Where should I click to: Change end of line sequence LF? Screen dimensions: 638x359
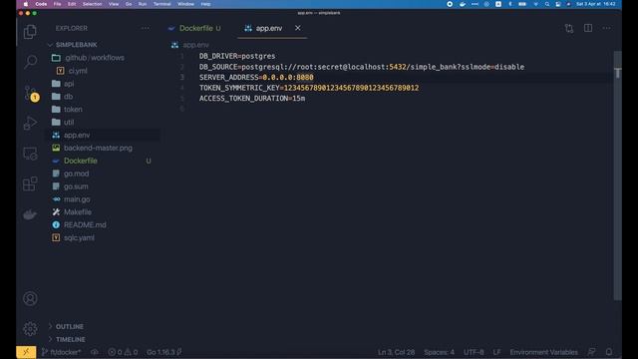[496, 352]
